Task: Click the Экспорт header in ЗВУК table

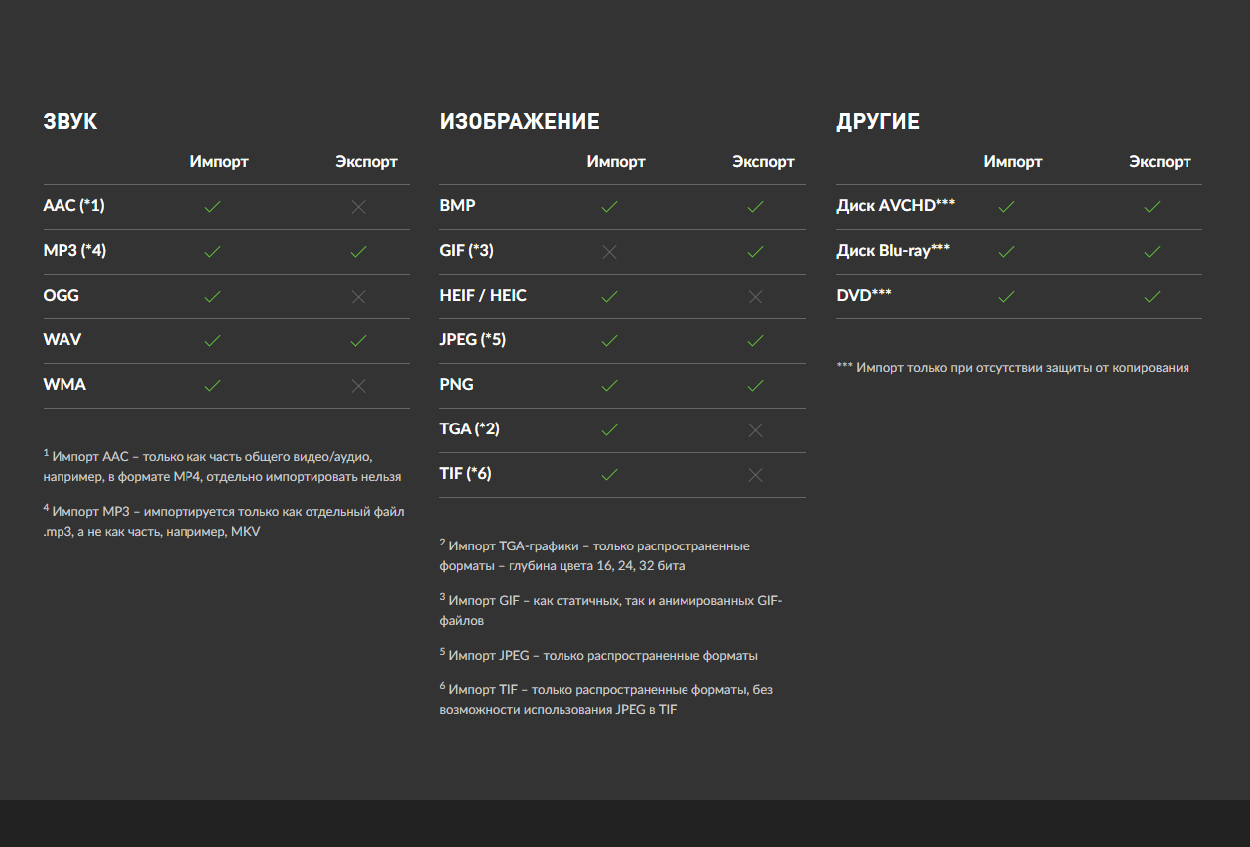Action: (x=366, y=162)
